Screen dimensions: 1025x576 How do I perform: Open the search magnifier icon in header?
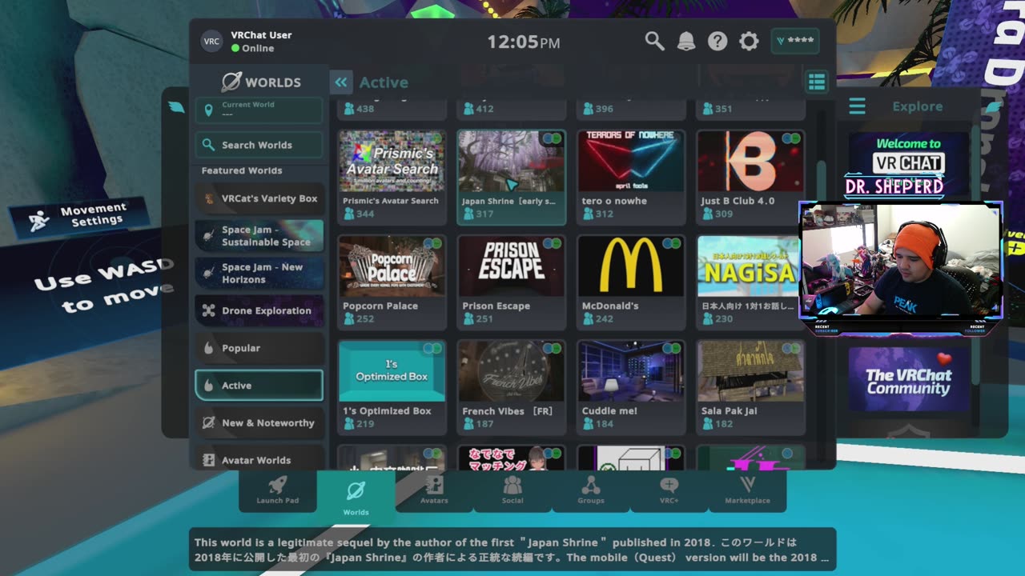(x=654, y=42)
